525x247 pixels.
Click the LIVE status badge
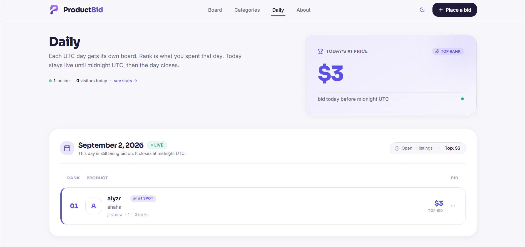(157, 145)
